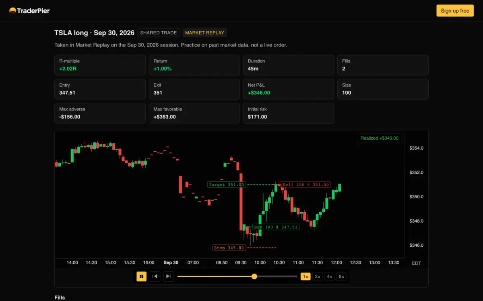
Task: Click the 14:00 time axis label
Action: click(72, 262)
